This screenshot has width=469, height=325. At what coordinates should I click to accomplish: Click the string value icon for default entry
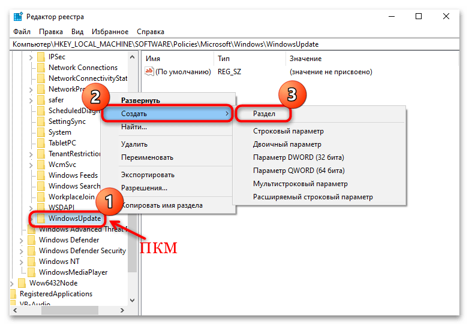[149, 71]
